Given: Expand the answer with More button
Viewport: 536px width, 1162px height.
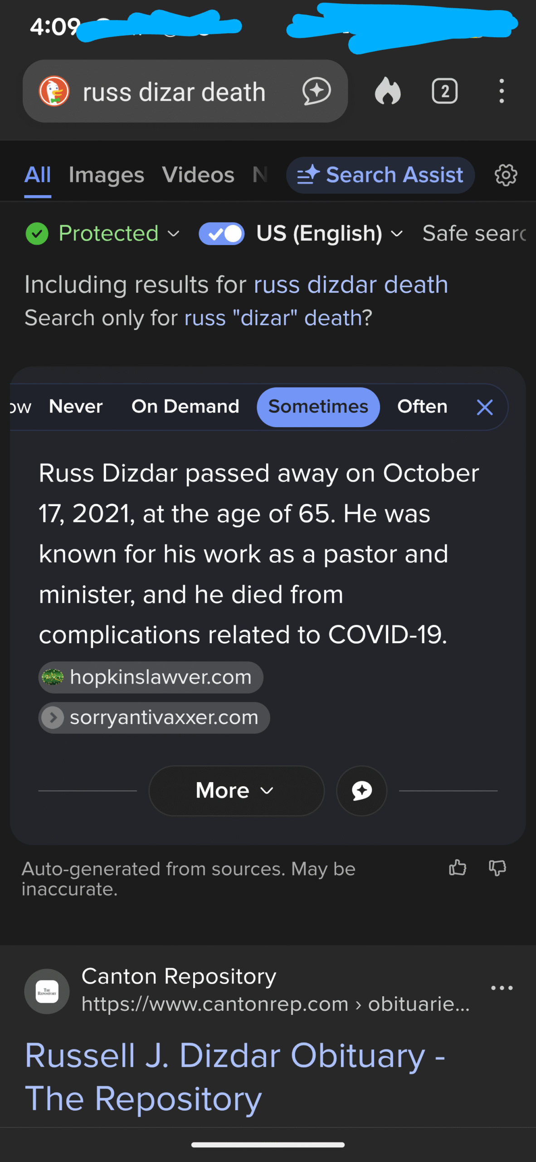Looking at the screenshot, I should click(236, 791).
